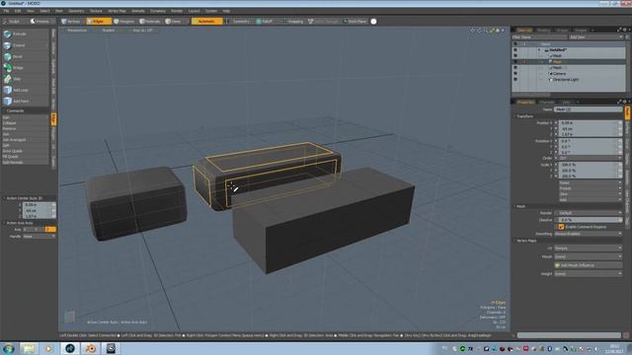The width and height of the screenshot is (632, 355).
Task: Open the File menu
Action: click(6, 11)
